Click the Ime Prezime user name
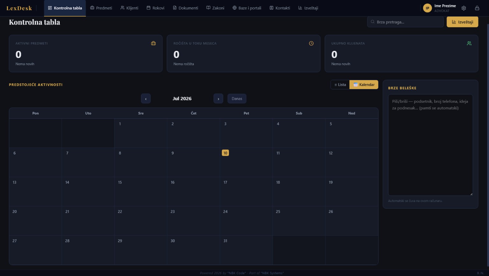The image size is (489, 276). tap(445, 6)
